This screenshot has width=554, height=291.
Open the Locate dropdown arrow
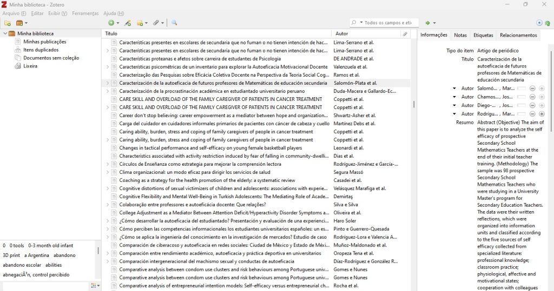tap(434, 23)
